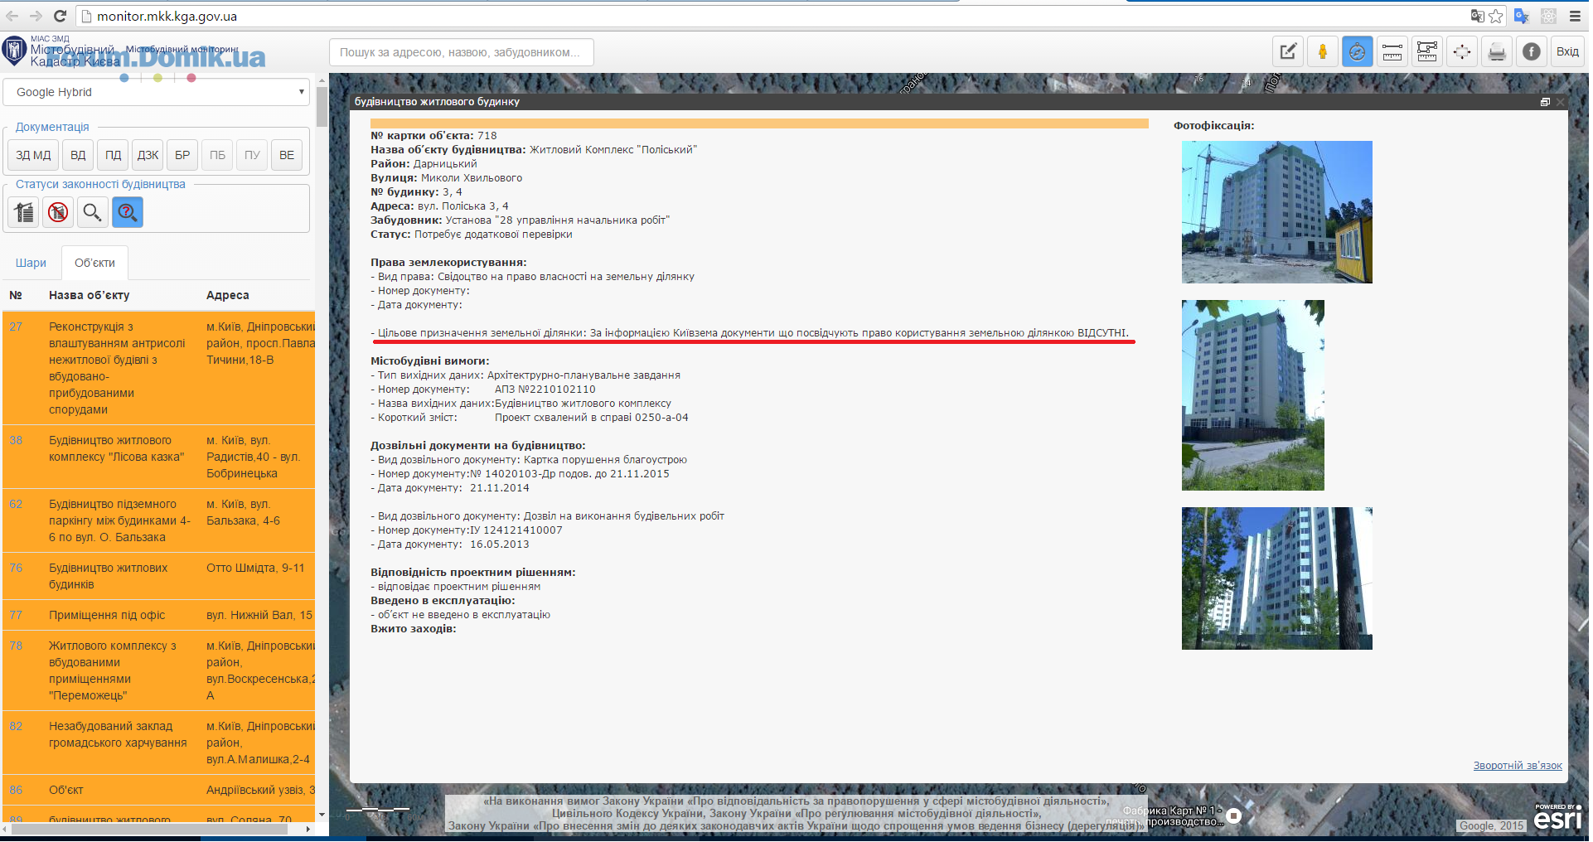Screen dimensions: 1593x842
Task: Click the translate page icon in address bar
Action: click(x=1477, y=16)
